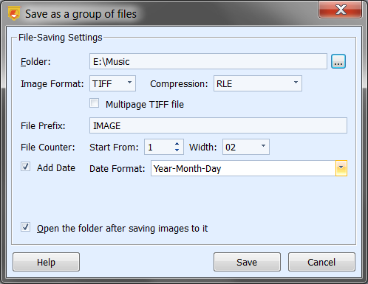Click the File Prefix field IMAGE
368x284 pixels.
pyautogui.click(x=218, y=125)
